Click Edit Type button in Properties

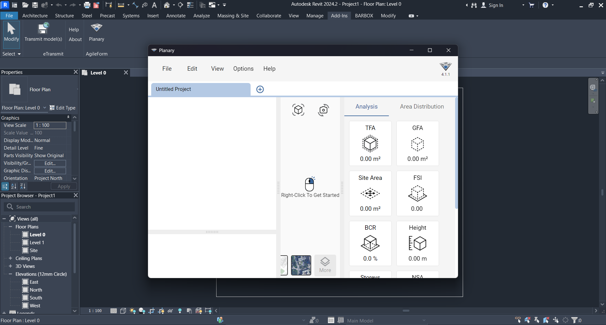[x=62, y=108]
